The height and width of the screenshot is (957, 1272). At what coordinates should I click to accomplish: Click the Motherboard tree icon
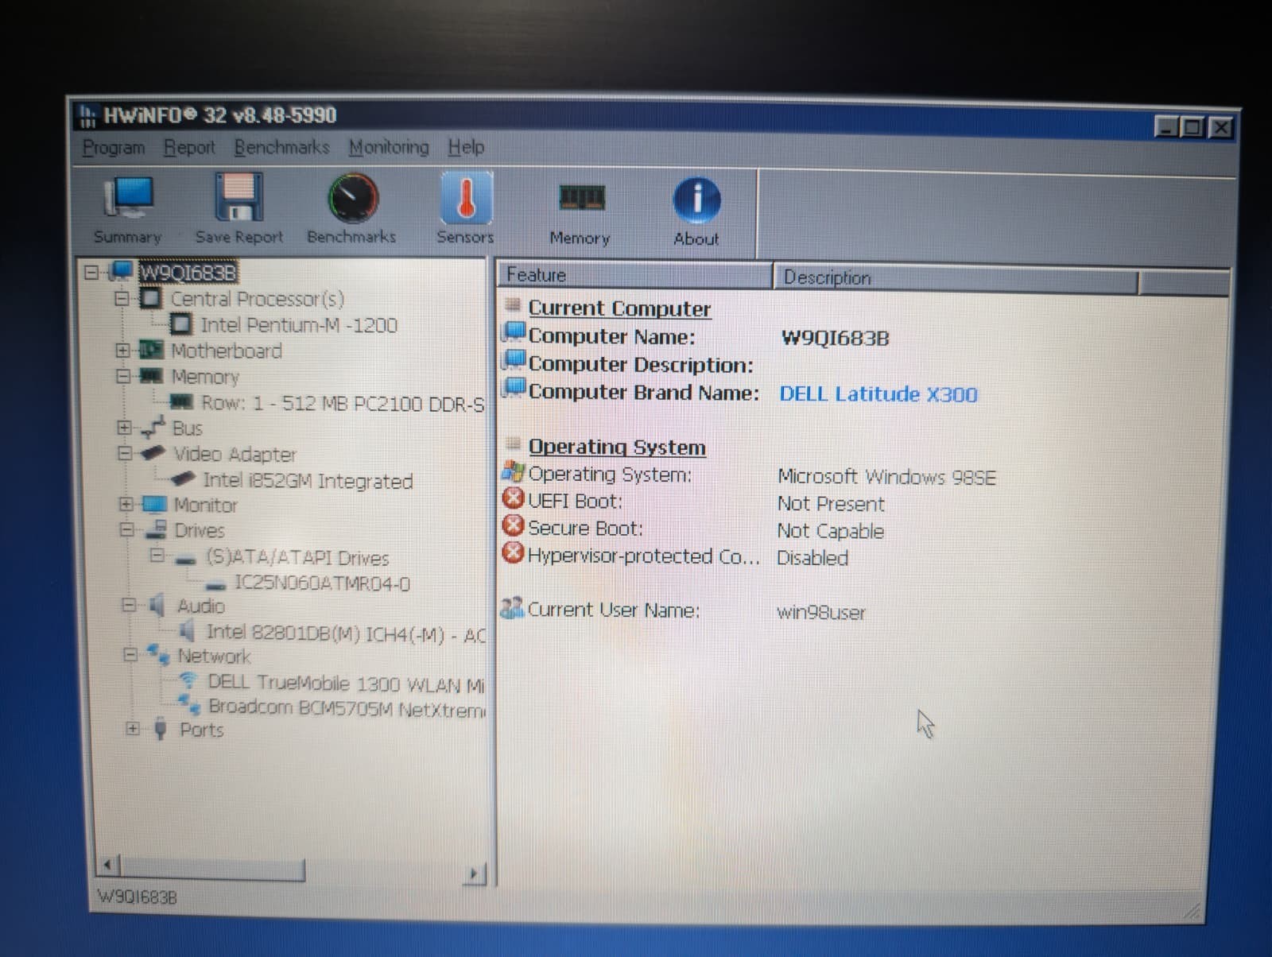[x=151, y=350]
